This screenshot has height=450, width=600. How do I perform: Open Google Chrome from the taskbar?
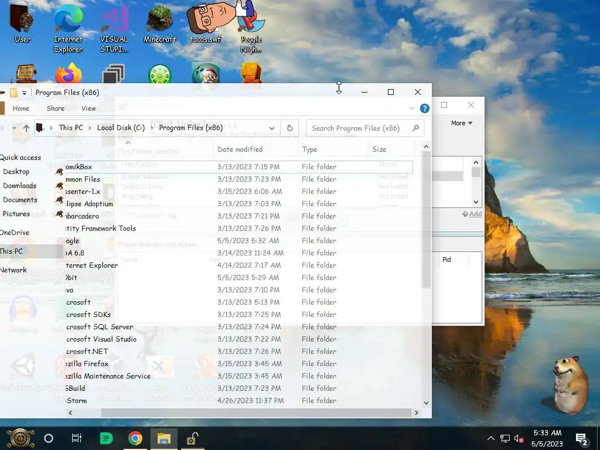(x=135, y=438)
